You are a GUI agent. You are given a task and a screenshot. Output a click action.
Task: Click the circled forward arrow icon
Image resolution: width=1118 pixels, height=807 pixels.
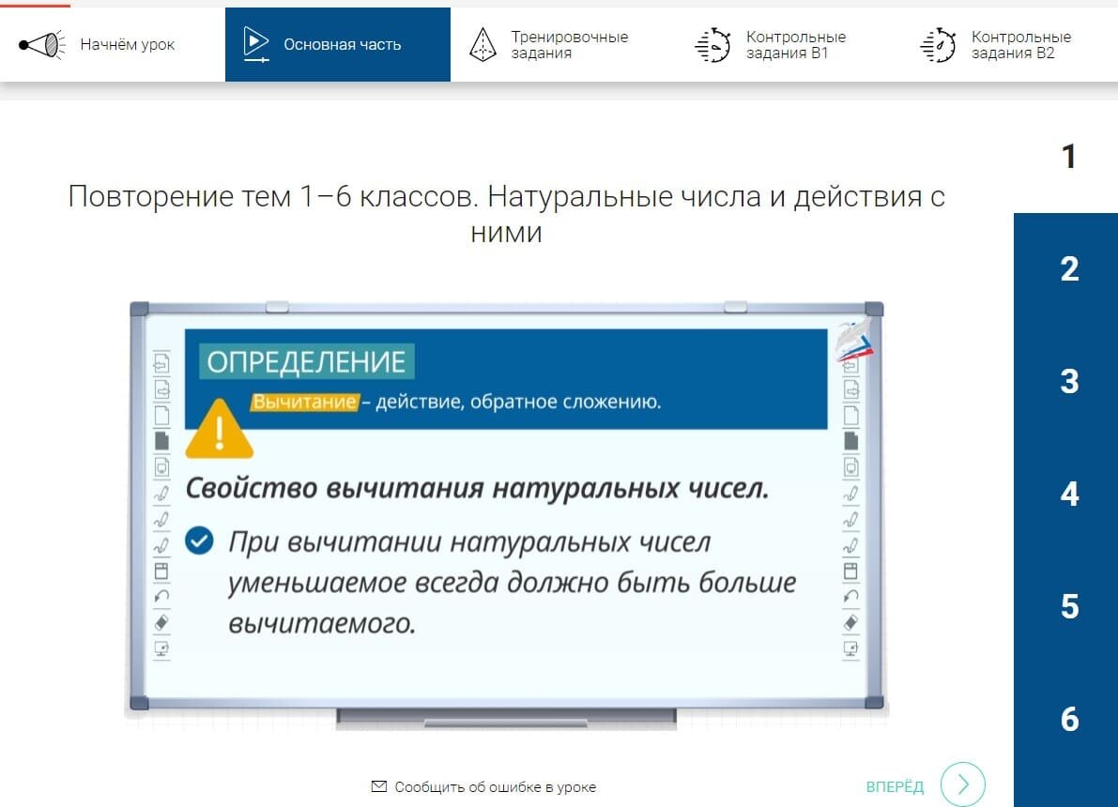(962, 784)
